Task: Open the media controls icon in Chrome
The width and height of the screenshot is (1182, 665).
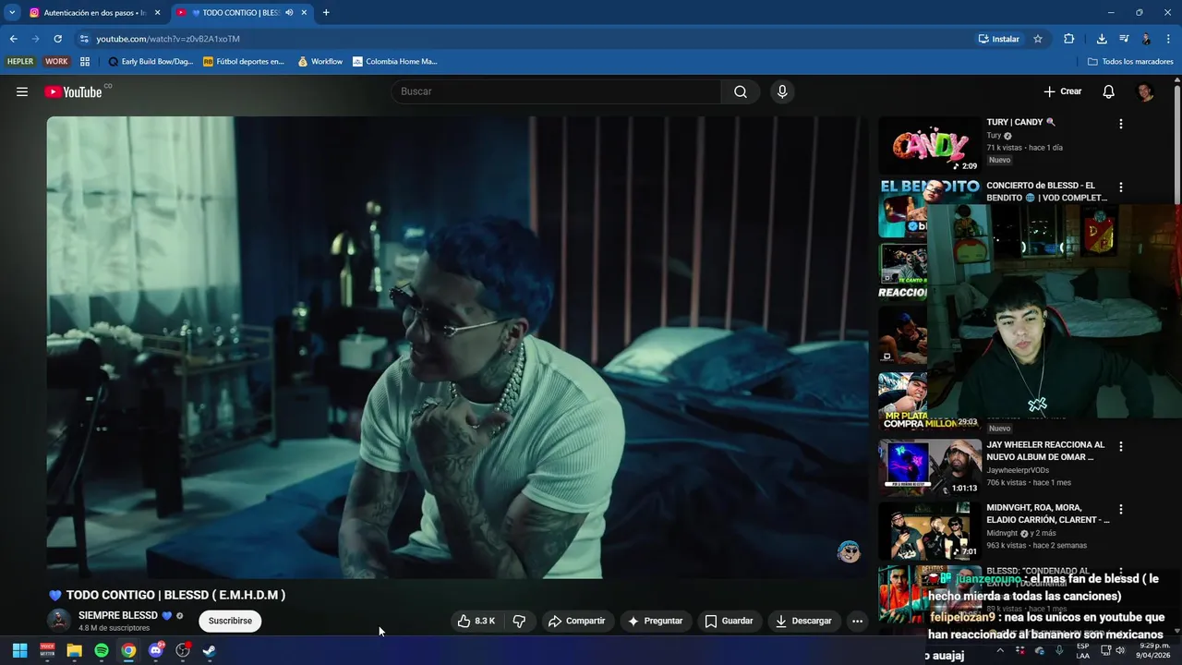Action: (1124, 39)
